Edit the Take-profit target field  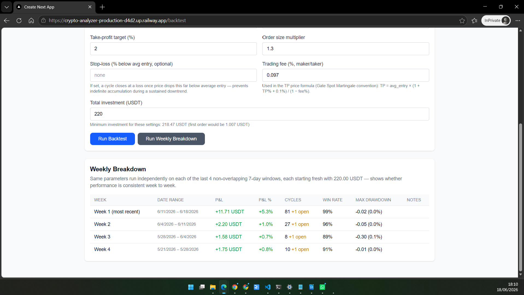pyautogui.click(x=173, y=49)
